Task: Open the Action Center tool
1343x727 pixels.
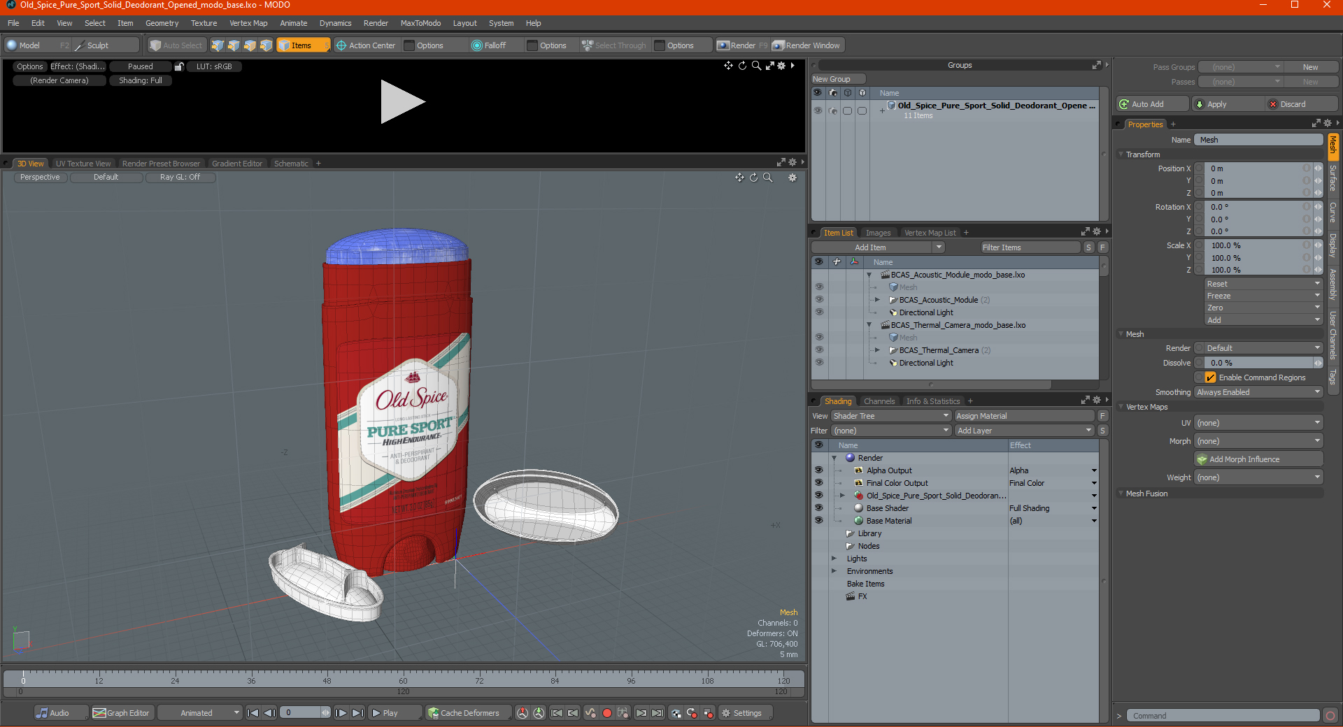Action: click(x=366, y=45)
